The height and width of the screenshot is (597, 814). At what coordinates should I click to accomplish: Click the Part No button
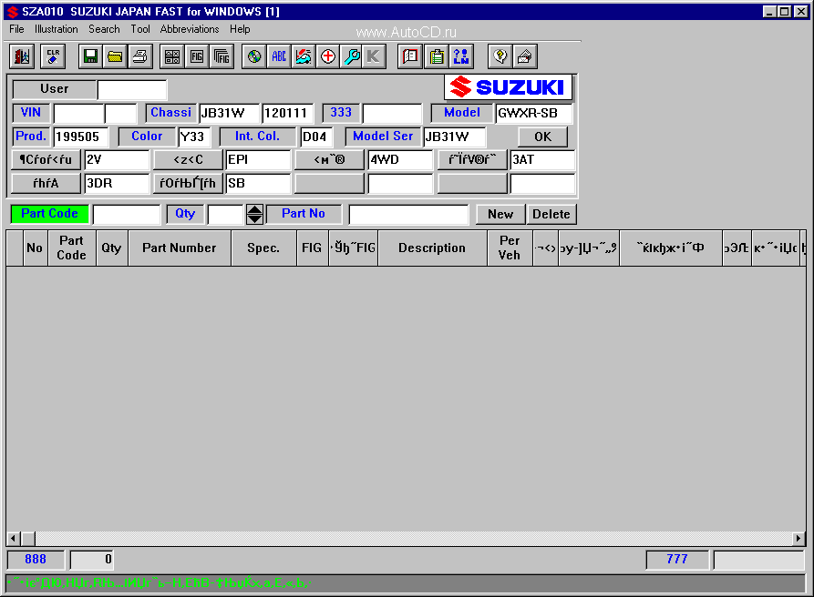[304, 214]
